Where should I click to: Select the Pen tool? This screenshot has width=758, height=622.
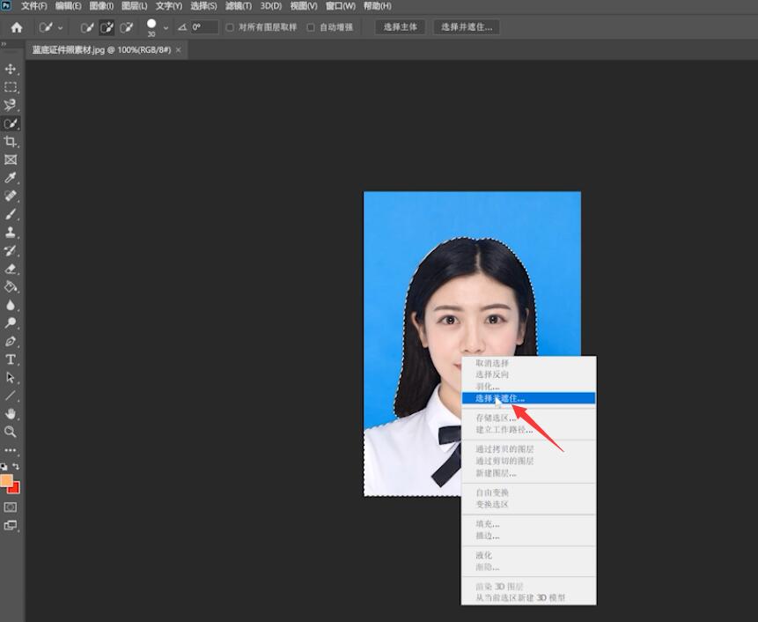click(11, 342)
